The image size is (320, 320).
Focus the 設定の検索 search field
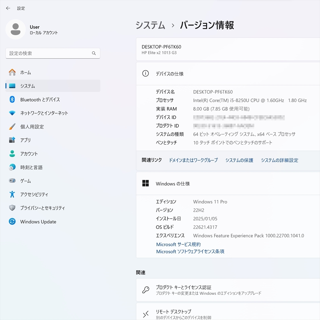pyautogui.click(x=53, y=53)
